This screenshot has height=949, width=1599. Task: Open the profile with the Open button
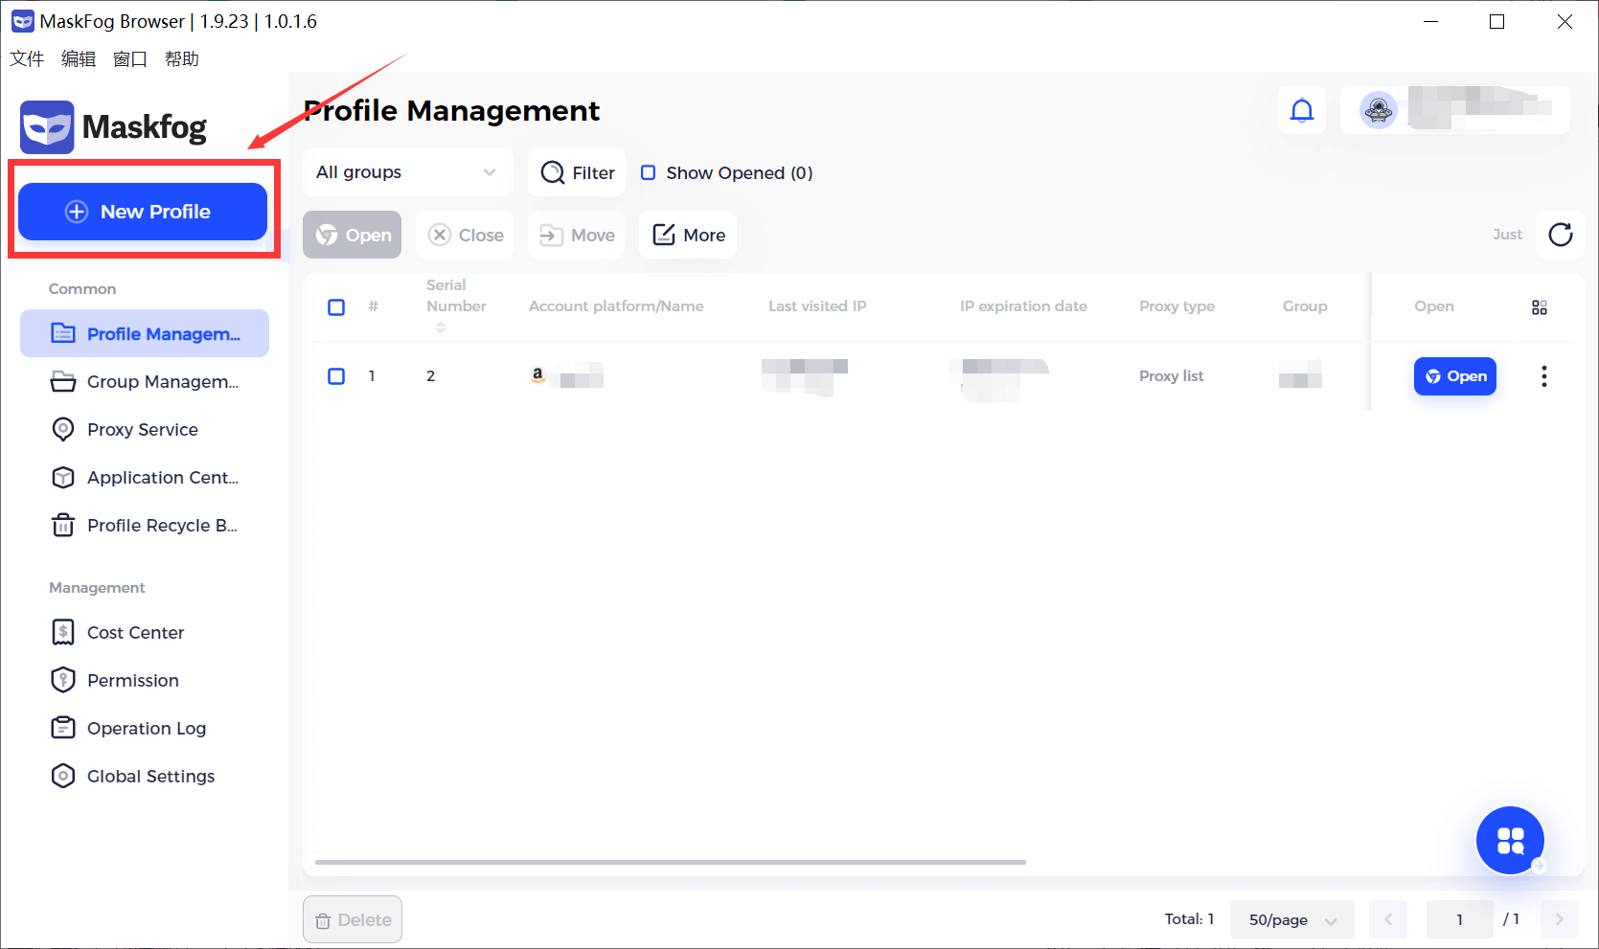(x=1454, y=376)
